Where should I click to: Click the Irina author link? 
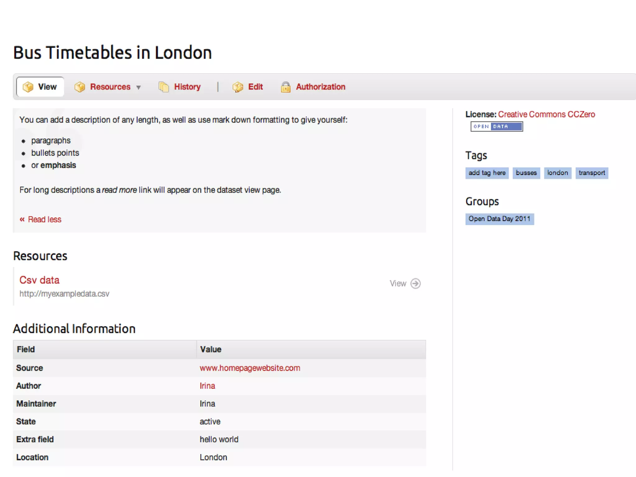click(207, 386)
